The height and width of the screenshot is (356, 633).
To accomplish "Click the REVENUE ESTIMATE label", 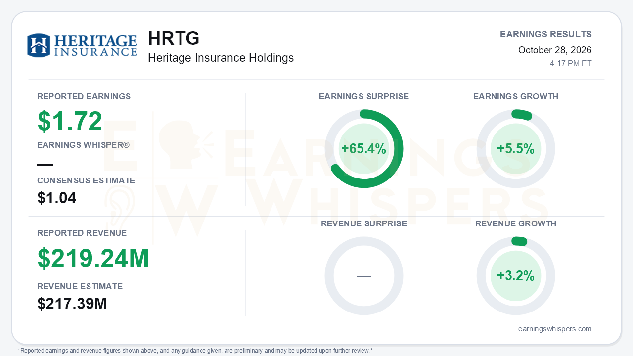I will pos(80,286).
